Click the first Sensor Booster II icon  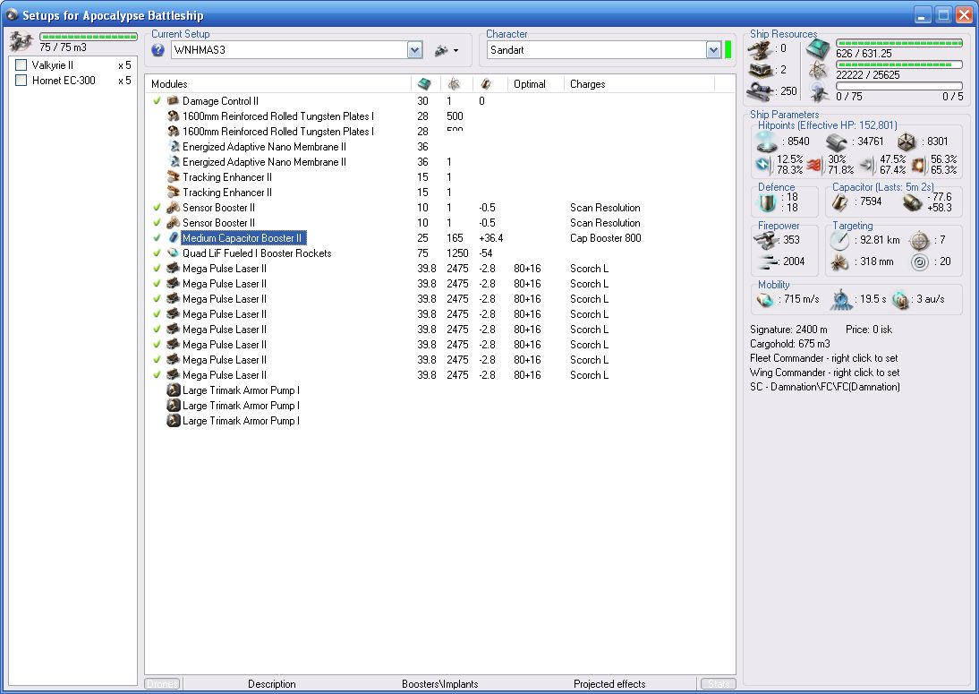[174, 208]
